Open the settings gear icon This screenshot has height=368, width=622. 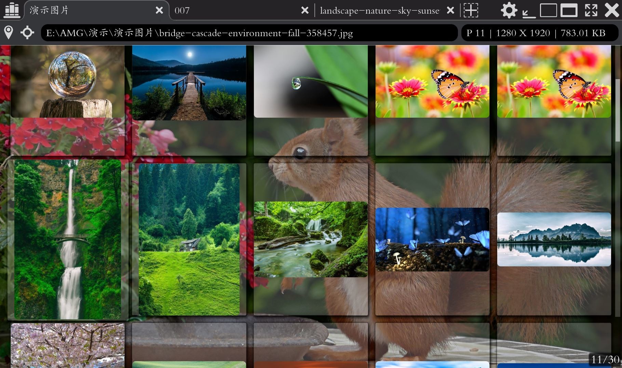[509, 10]
